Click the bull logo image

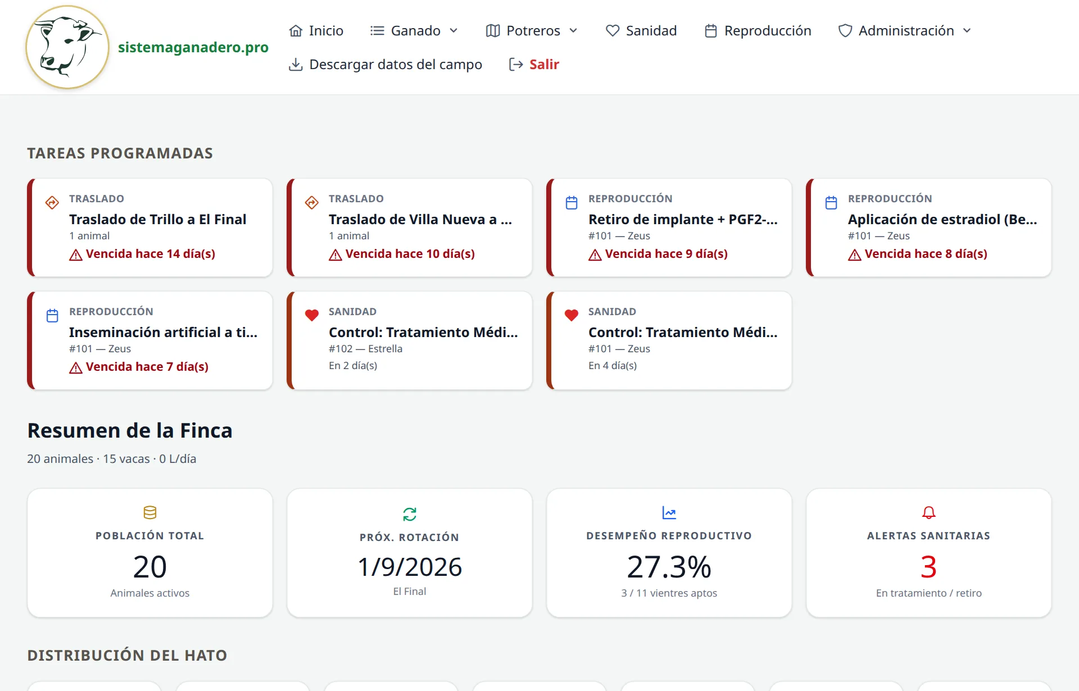(67, 47)
